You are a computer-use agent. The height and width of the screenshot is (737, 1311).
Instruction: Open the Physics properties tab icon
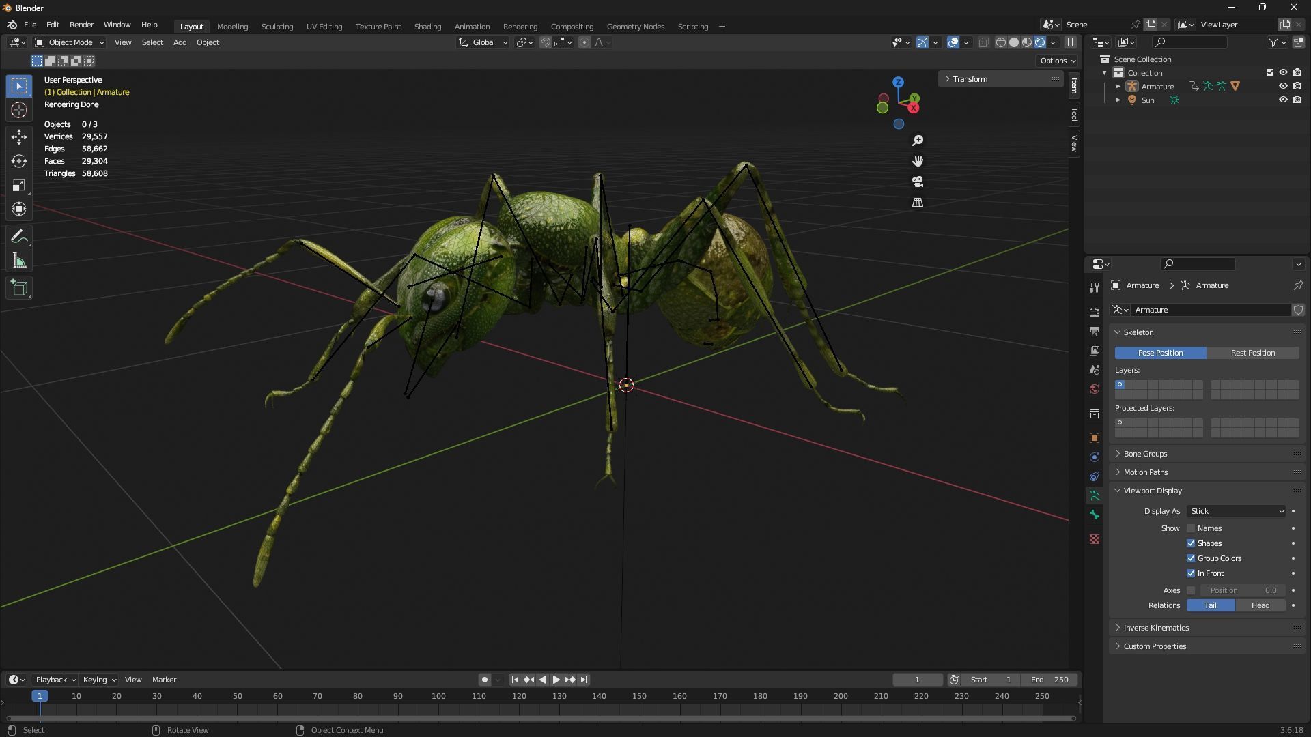click(1095, 457)
